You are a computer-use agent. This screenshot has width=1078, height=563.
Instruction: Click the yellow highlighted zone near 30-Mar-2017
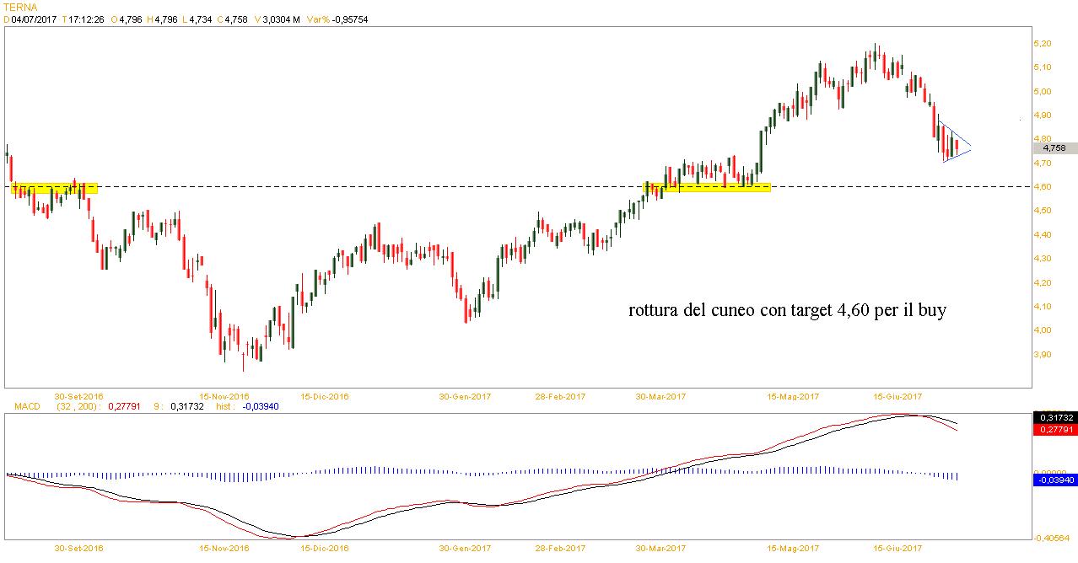[707, 186]
